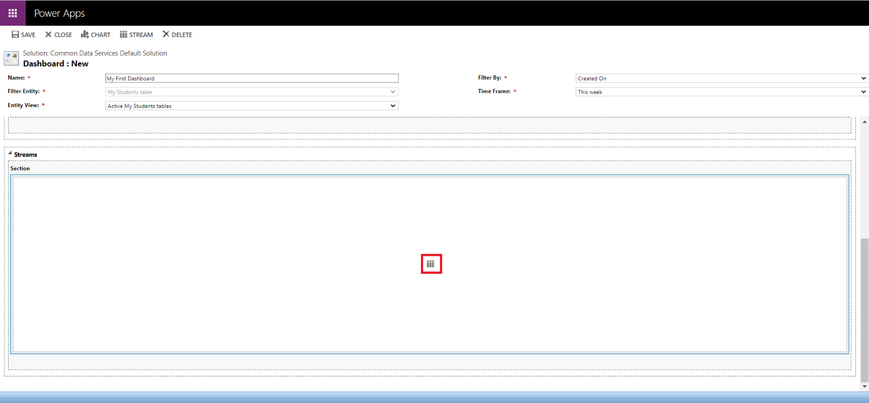Screen dimensions: 869x403
Task: Open the Entity View dropdown
Action: (251, 106)
